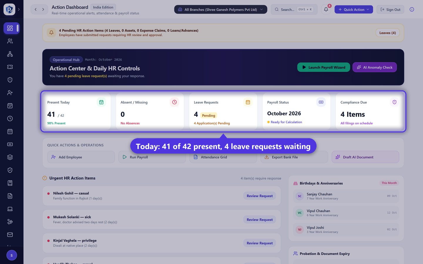This screenshot has height=264, width=423.
Task: Click the Search field in the header
Action: click(x=294, y=9)
